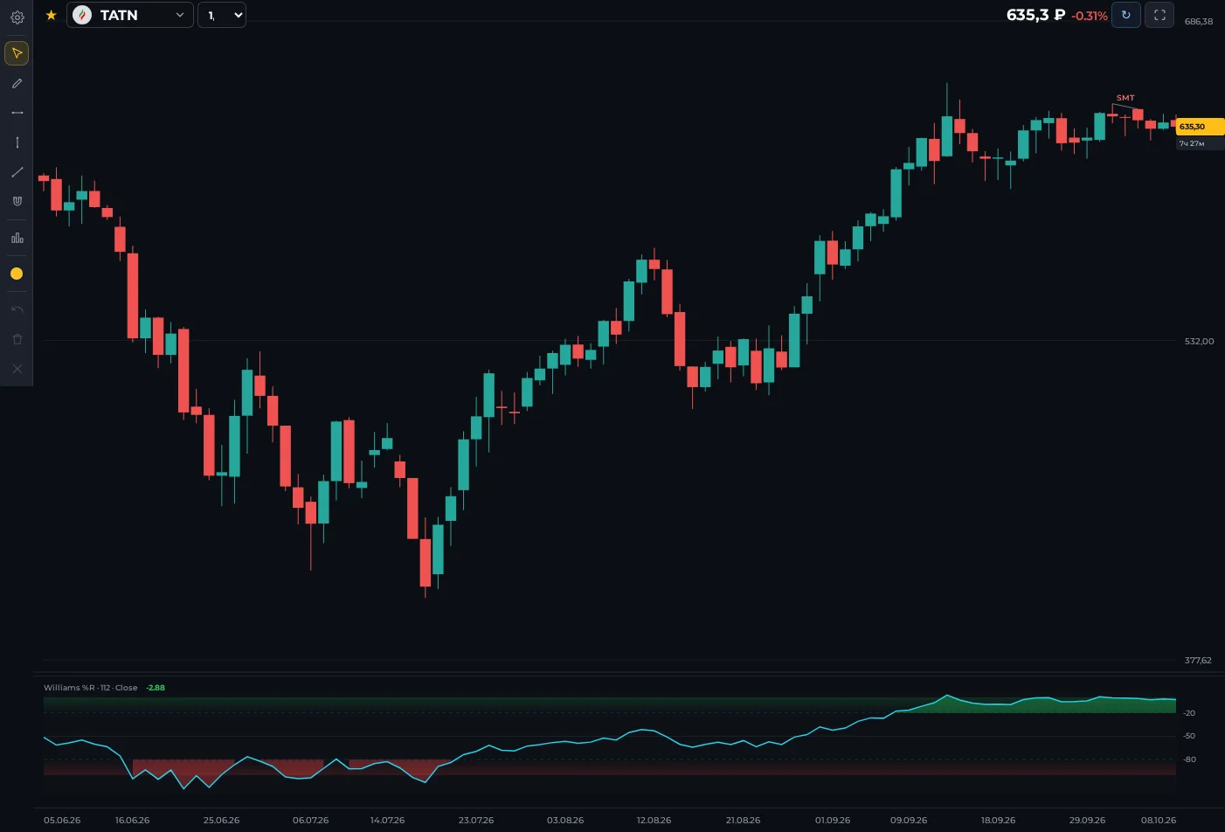The height and width of the screenshot is (832, 1225).
Task: Toggle the favorite star for TATN
Action: [52, 15]
